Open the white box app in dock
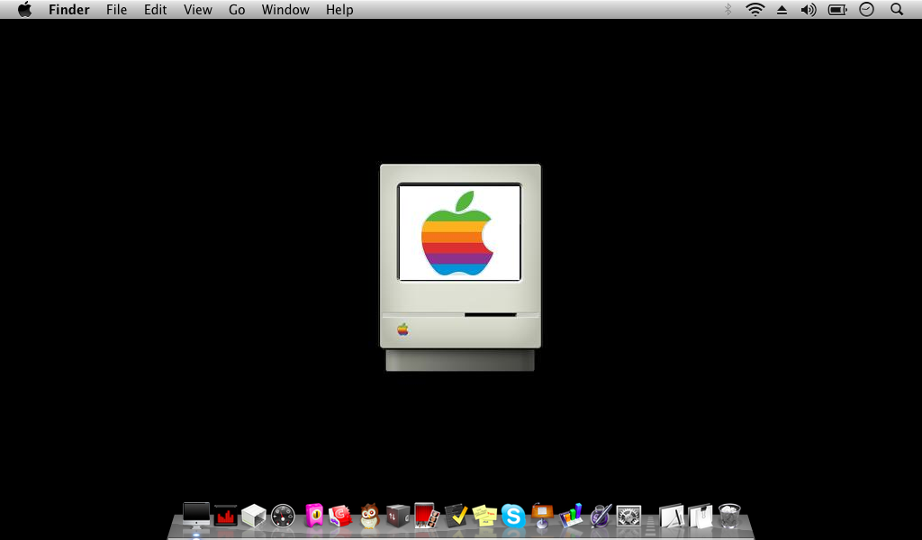Screen dimensions: 922x540 point(254,516)
